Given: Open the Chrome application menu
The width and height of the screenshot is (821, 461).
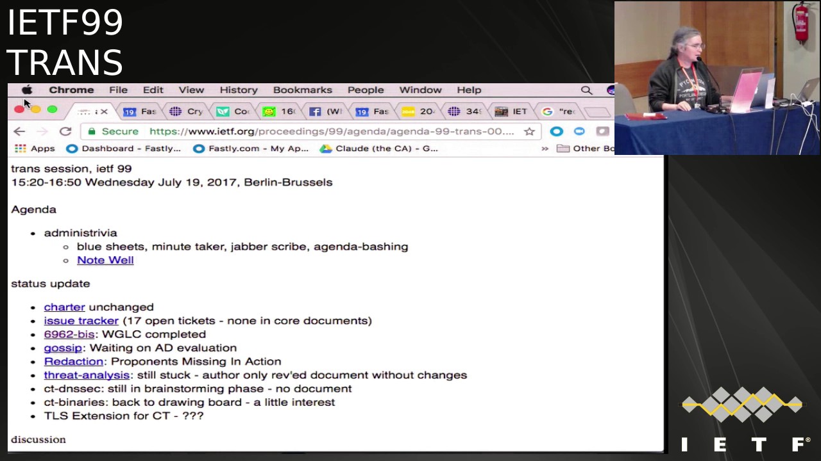Looking at the screenshot, I should pos(71,90).
